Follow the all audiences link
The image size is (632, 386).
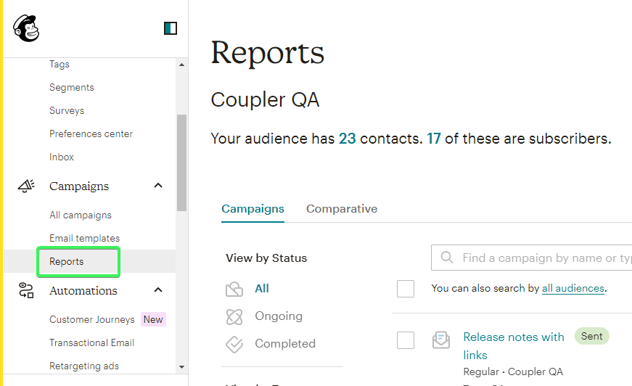[573, 289]
